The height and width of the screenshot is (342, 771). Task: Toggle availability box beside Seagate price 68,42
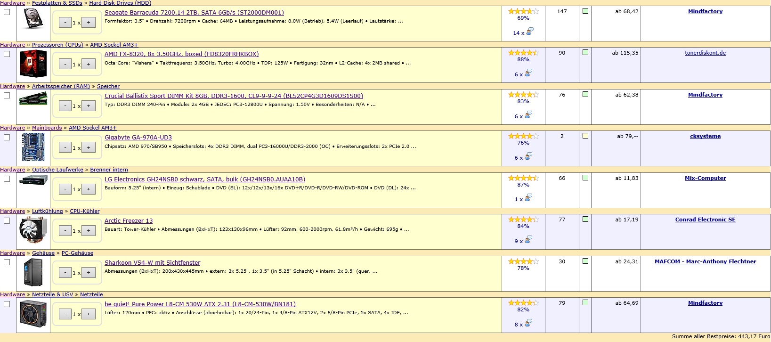point(585,11)
